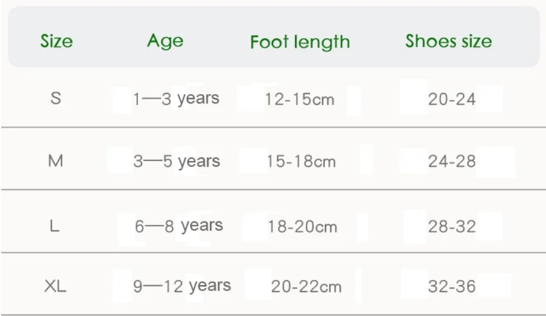
Task: Select the L size cell
Action: coord(55,226)
